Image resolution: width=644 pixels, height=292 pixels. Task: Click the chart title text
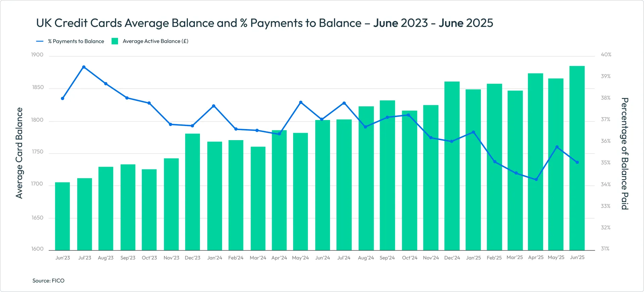point(265,23)
